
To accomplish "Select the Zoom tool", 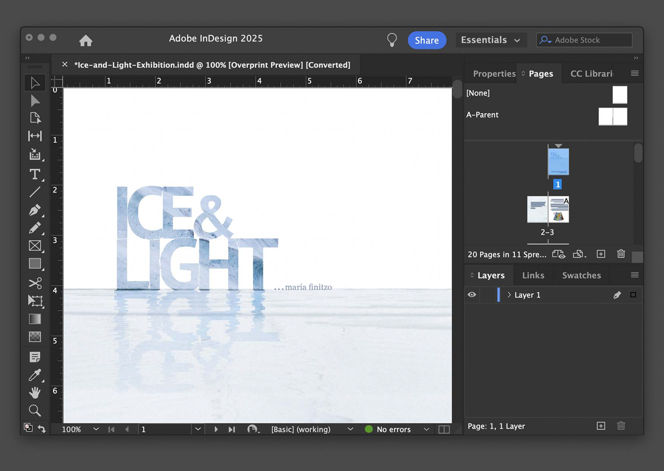I will tap(35, 410).
